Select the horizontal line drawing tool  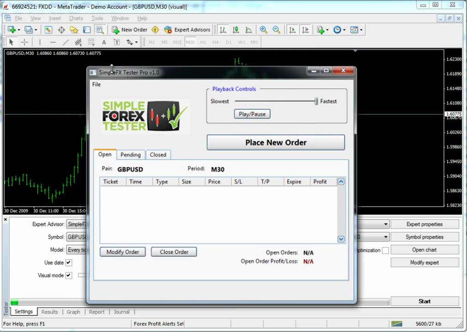point(53,42)
